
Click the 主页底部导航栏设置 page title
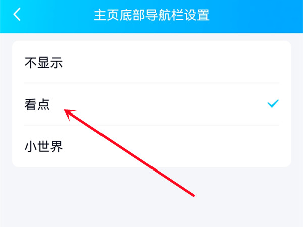[x=151, y=15]
